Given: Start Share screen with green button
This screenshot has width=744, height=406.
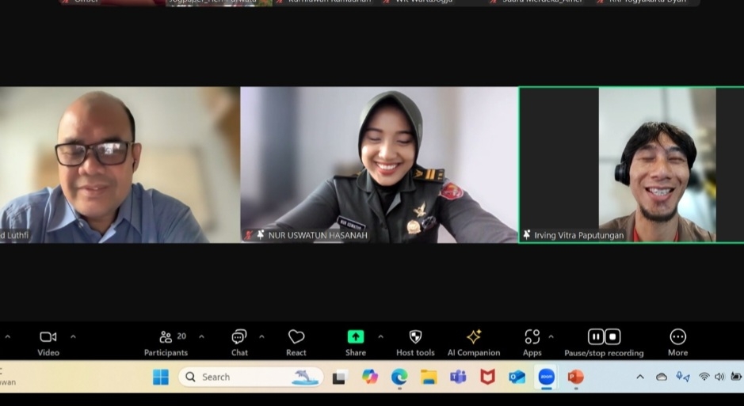Looking at the screenshot, I should 356,343.
